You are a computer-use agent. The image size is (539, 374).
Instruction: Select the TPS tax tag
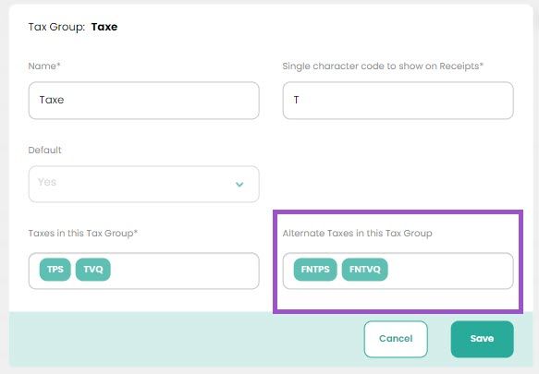pyautogui.click(x=55, y=270)
